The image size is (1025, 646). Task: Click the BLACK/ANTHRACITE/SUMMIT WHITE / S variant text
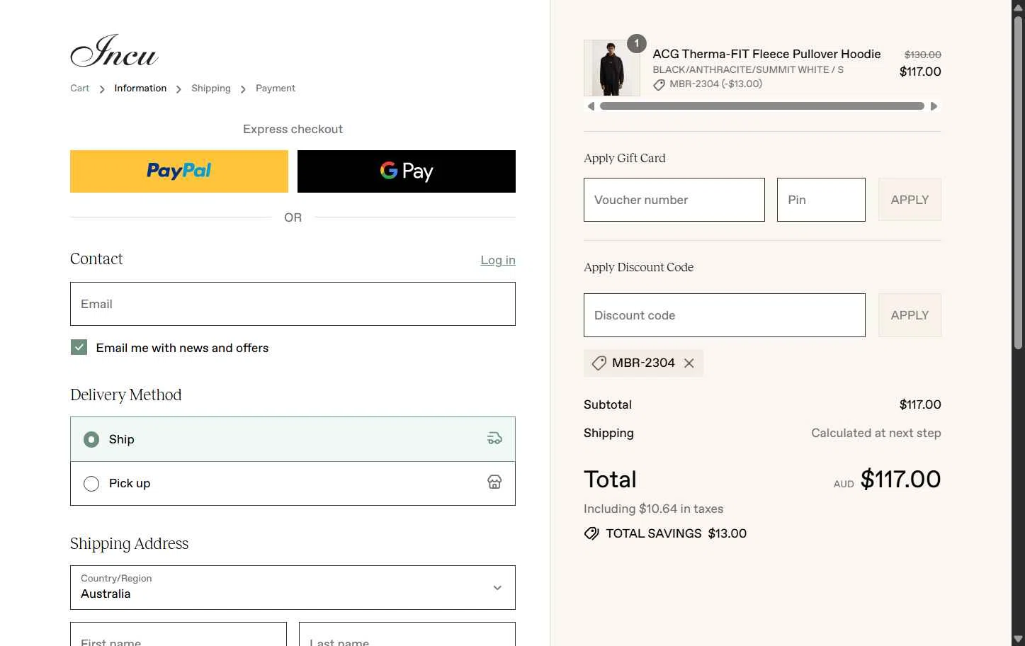(x=748, y=69)
